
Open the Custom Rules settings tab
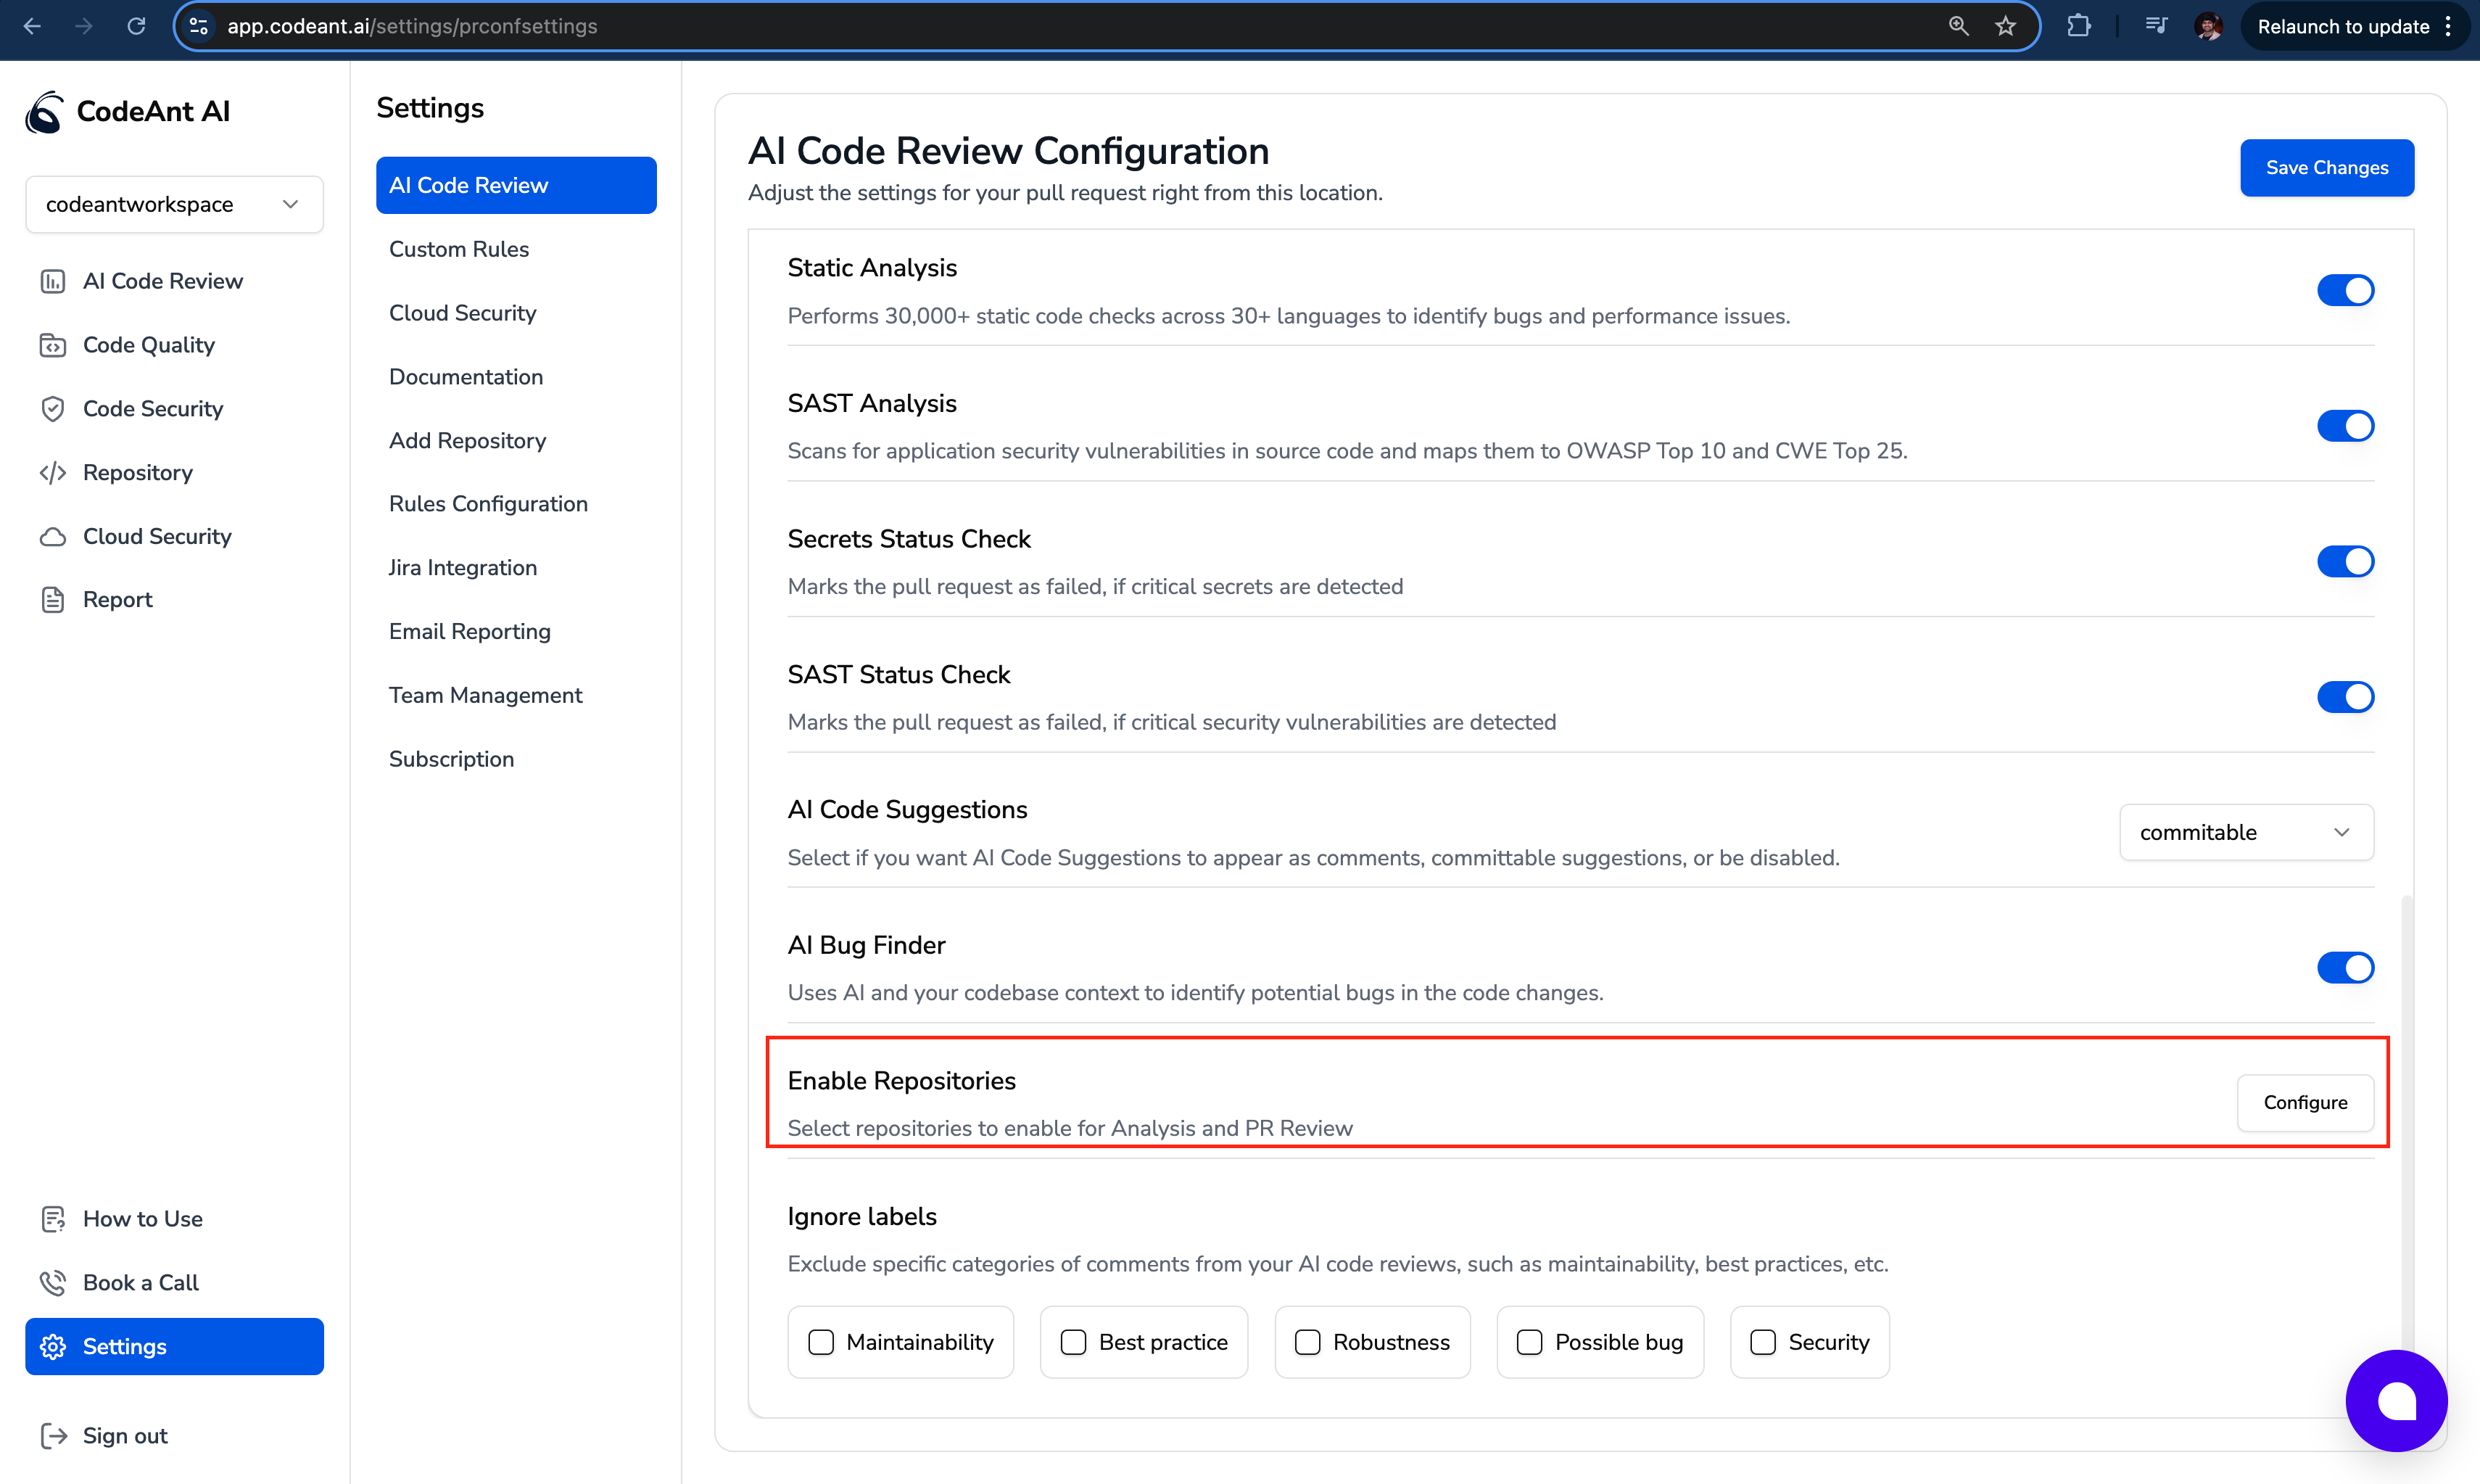[459, 249]
